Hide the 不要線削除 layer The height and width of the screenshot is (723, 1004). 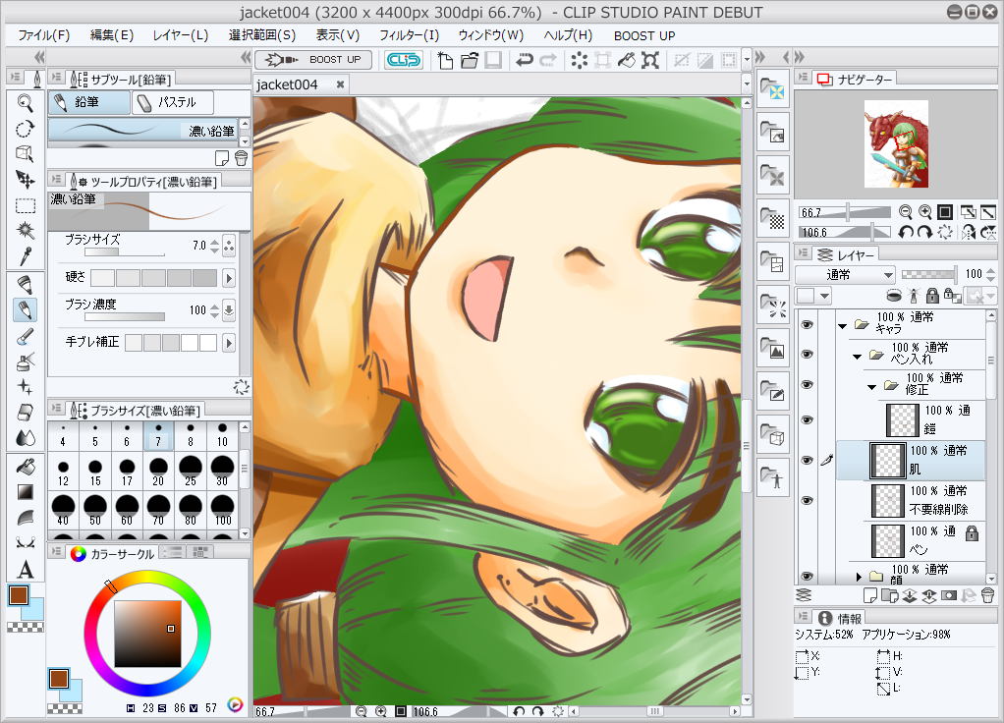coord(807,501)
